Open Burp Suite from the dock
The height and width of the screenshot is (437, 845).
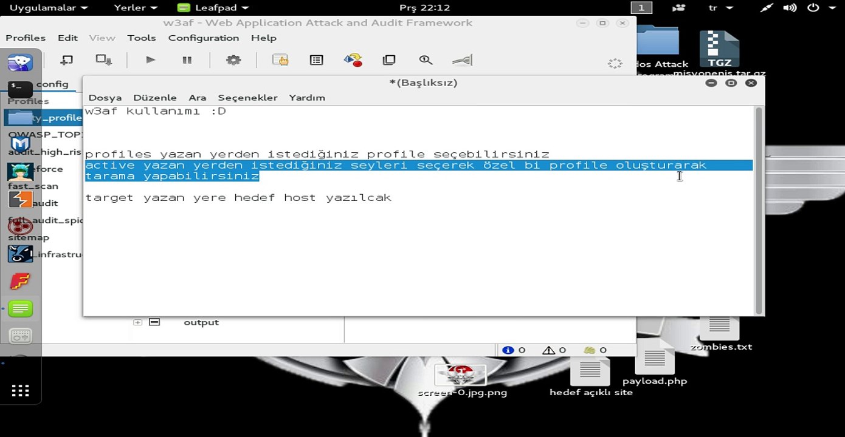[x=20, y=199]
